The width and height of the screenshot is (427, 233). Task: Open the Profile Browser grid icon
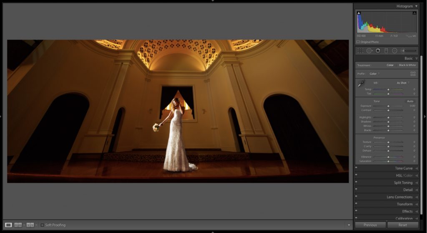click(x=413, y=73)
